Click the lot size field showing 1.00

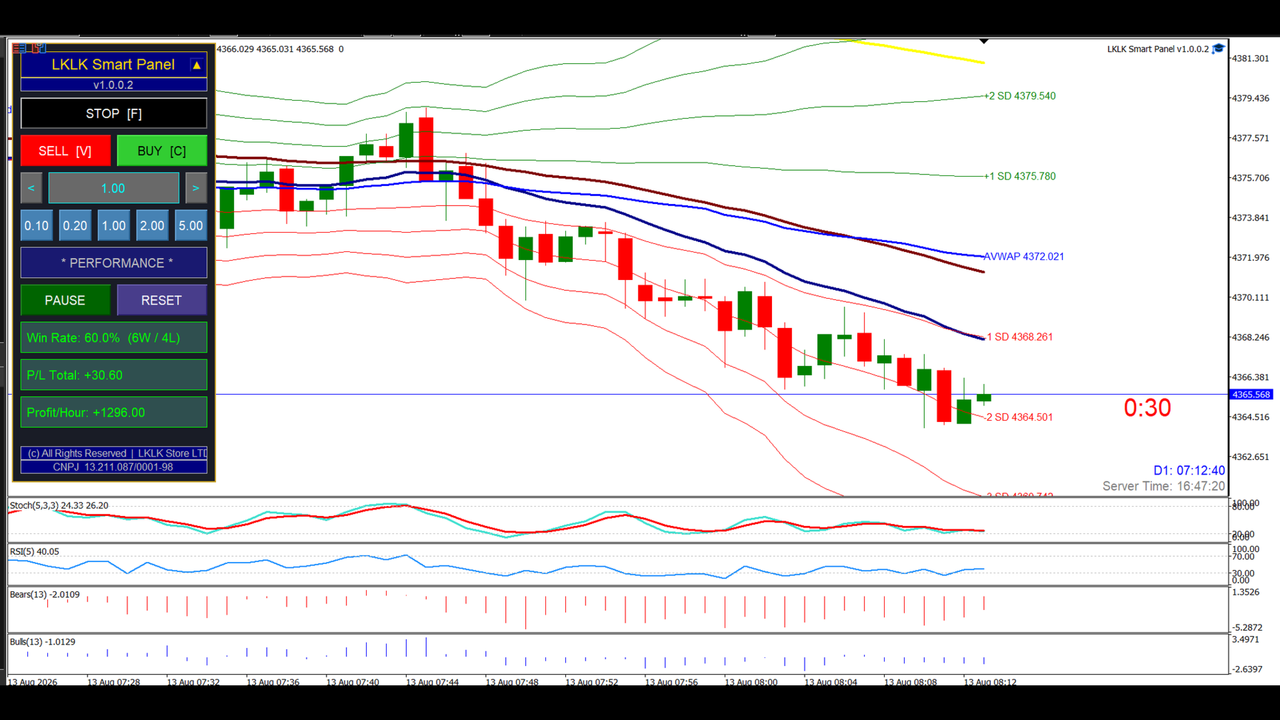114,188
